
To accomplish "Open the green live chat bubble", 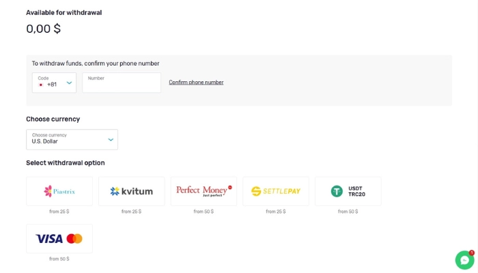I will tap(464, 260).
